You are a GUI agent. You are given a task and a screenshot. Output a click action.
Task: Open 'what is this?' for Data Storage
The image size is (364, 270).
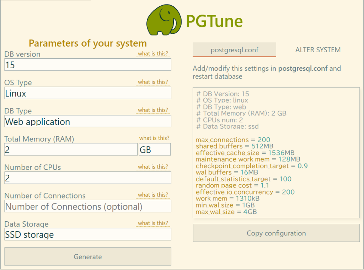click(x=153, y=223)
